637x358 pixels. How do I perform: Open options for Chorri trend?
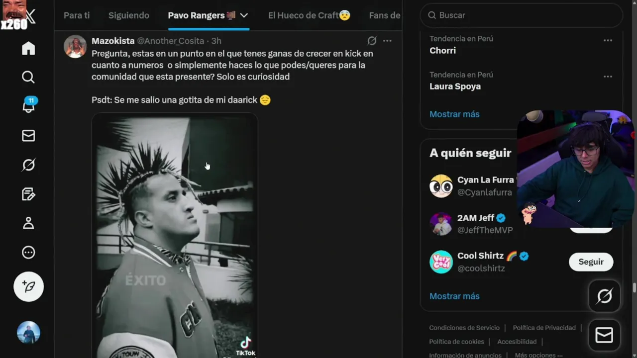[608, 40]
